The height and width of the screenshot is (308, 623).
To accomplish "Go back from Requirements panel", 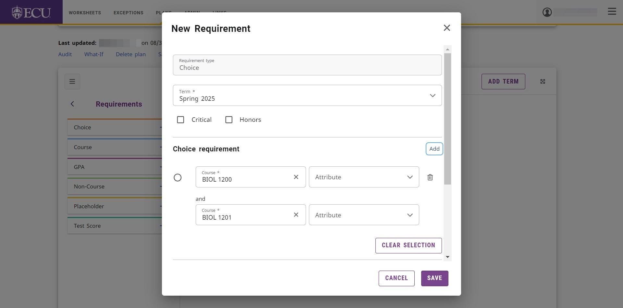I will (72, 104).
